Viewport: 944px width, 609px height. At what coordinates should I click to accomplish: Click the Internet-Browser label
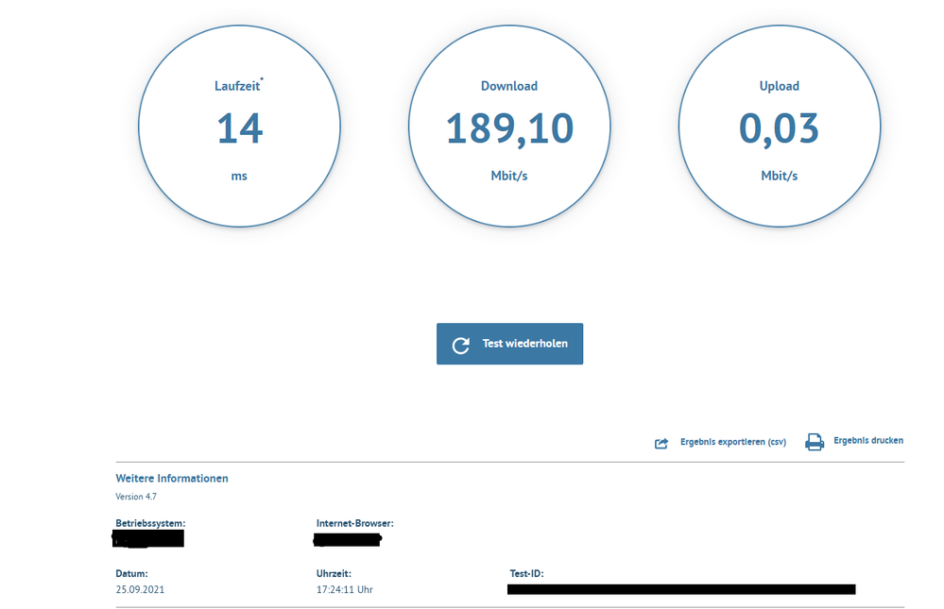354,523
